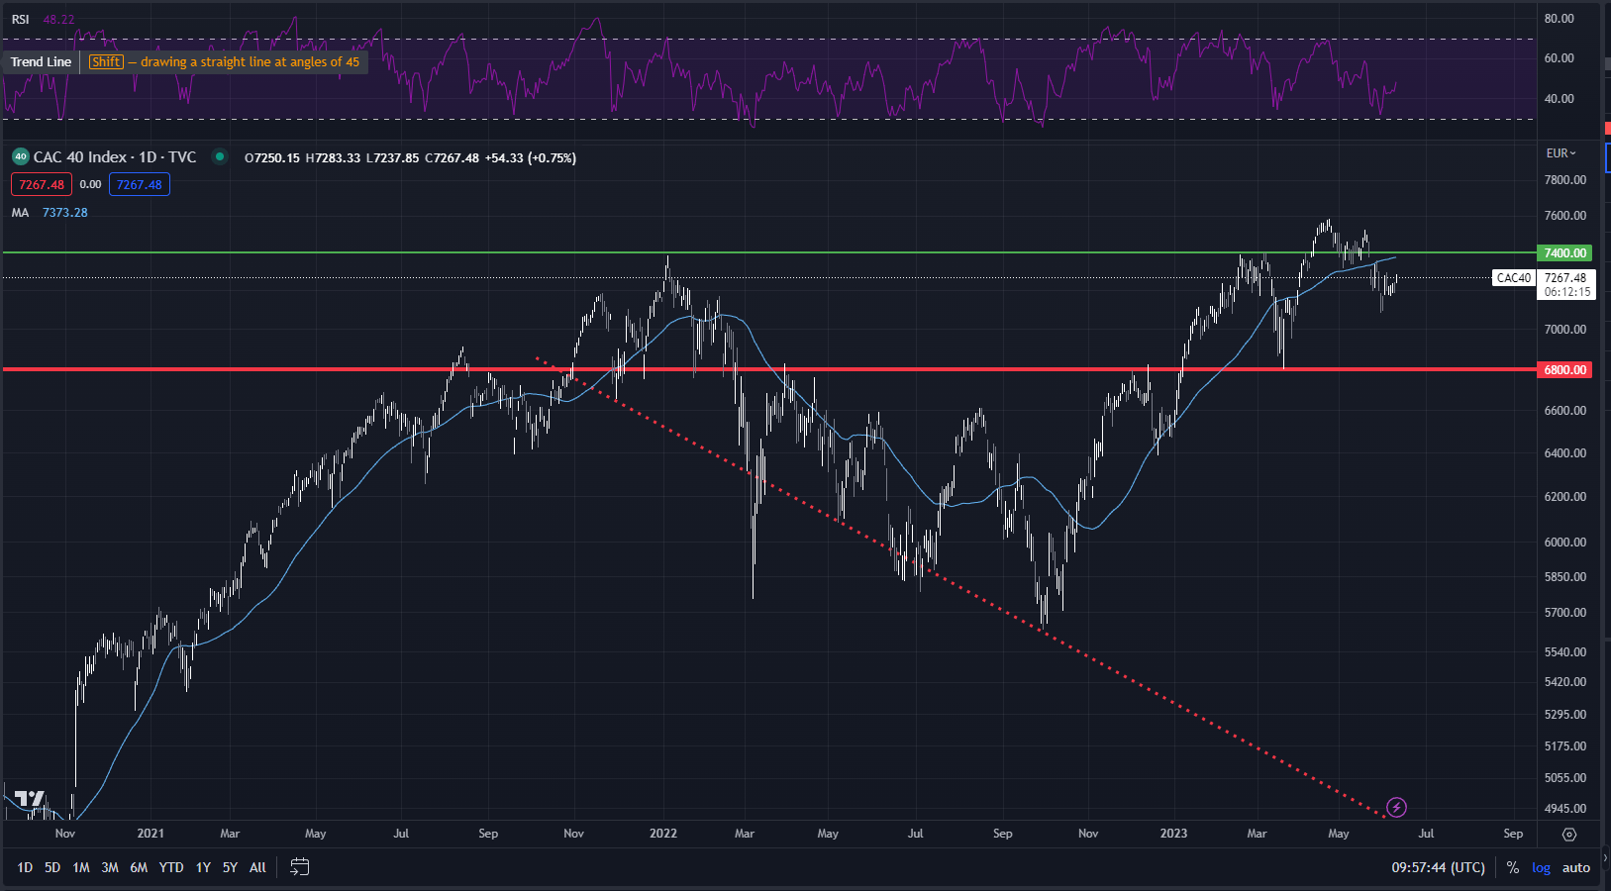
Task: Click the green market status dot
Action: coord(220,156)
